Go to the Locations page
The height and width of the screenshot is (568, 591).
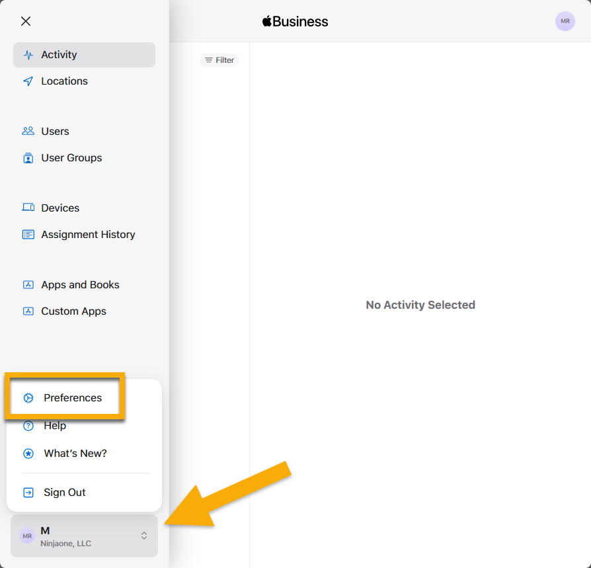[x=64, y=81]
